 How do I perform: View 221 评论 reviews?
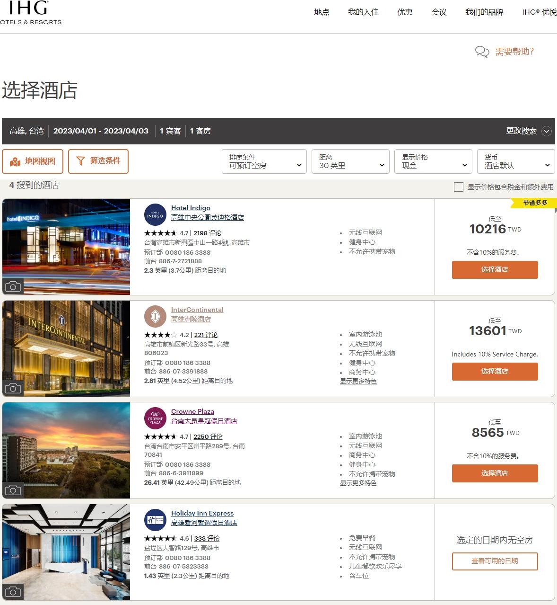206,335
